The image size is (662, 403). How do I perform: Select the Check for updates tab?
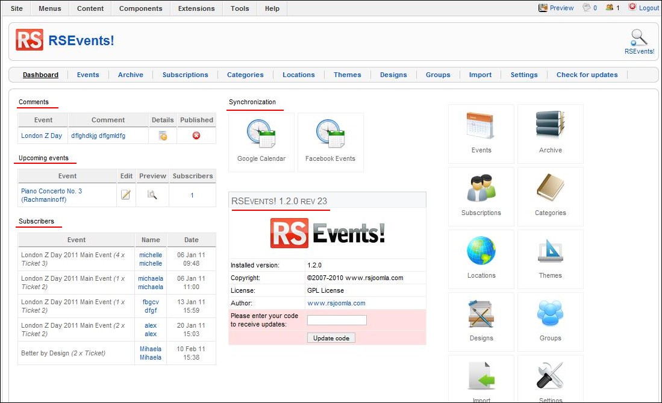coord(587,75)
